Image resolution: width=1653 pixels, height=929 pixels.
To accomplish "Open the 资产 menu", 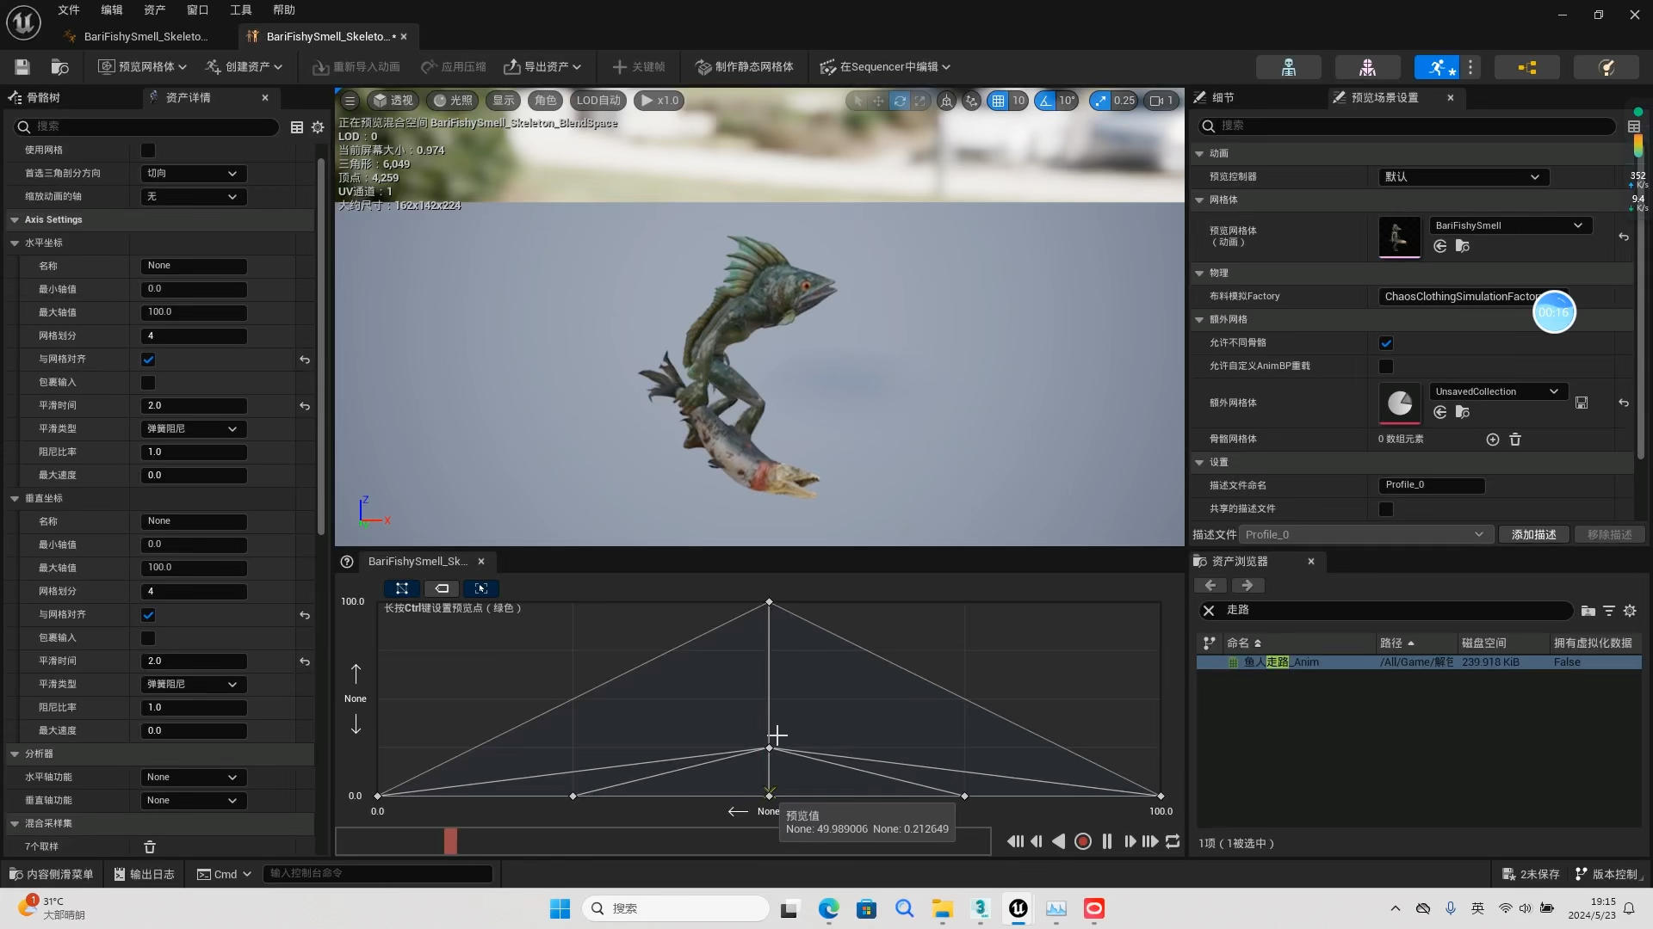I will click(x=155, y=10).
